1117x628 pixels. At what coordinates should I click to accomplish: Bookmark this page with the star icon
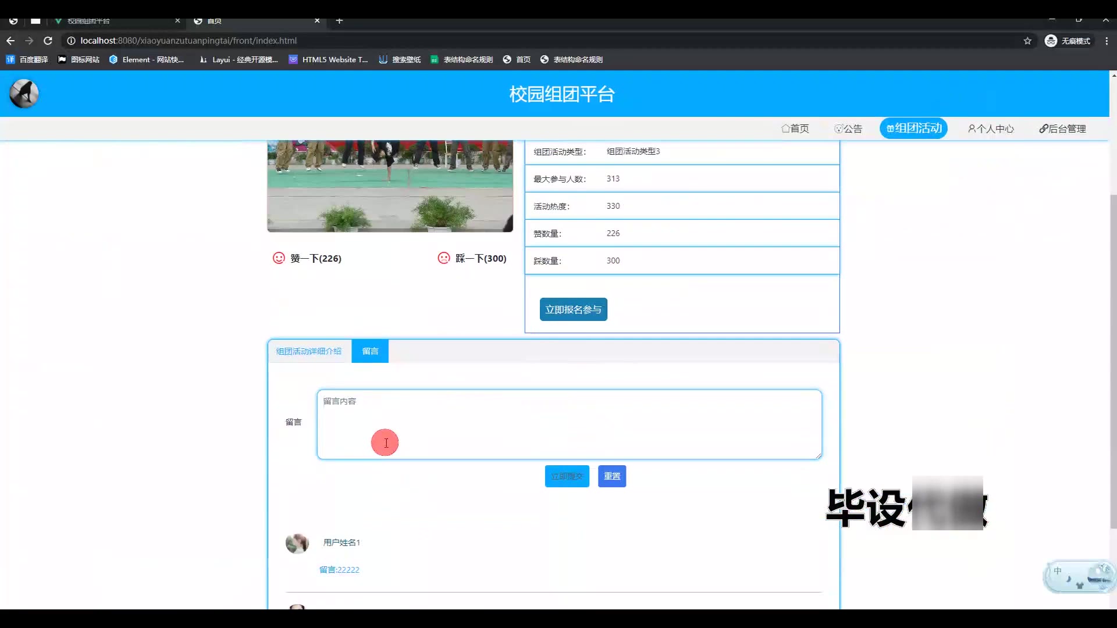1027,41
